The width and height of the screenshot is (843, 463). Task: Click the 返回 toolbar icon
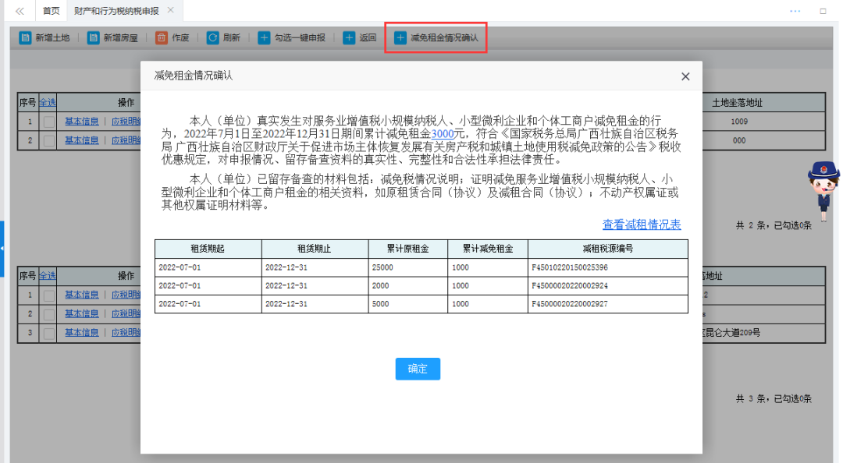click(x=349, y=37)
